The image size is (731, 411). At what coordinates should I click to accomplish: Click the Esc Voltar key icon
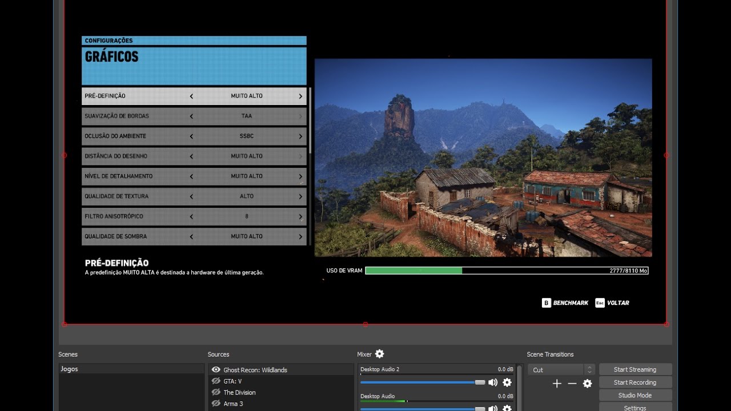point(600,303)
